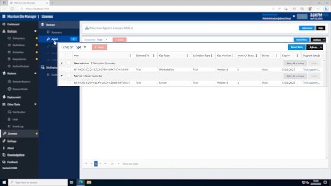
Task: Tick the checkbox for the 67-VX0D key row
Action: (x=69, y=69)
